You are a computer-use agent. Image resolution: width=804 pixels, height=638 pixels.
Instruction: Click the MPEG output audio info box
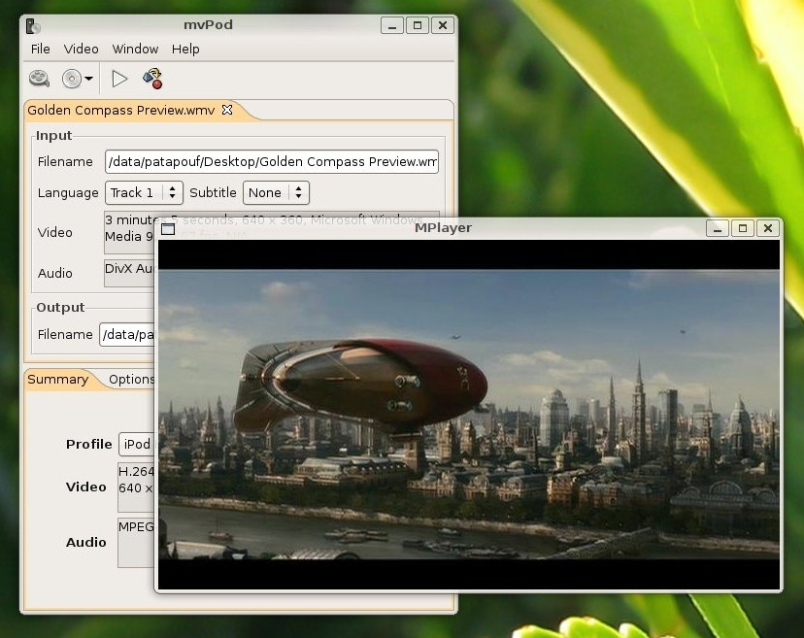136,542
